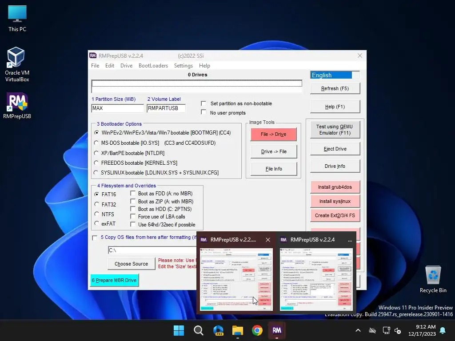Launch Edge PRE browser from taskbar
Viewport: 455px width, 341px height.
[218, 330]
